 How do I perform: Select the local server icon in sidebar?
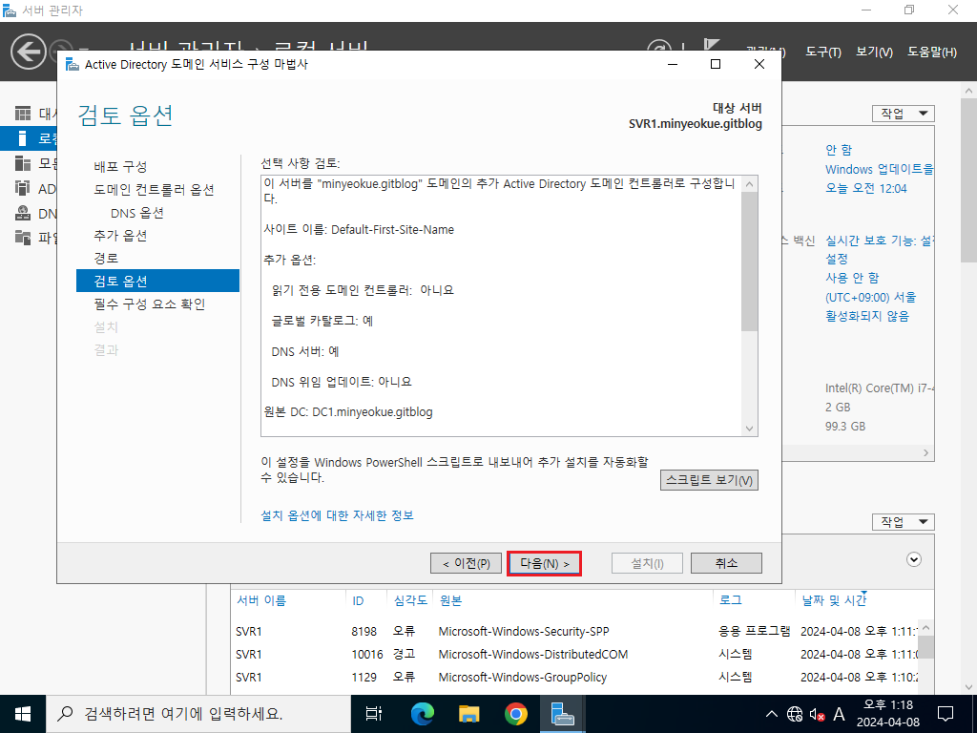coord(23,138)
